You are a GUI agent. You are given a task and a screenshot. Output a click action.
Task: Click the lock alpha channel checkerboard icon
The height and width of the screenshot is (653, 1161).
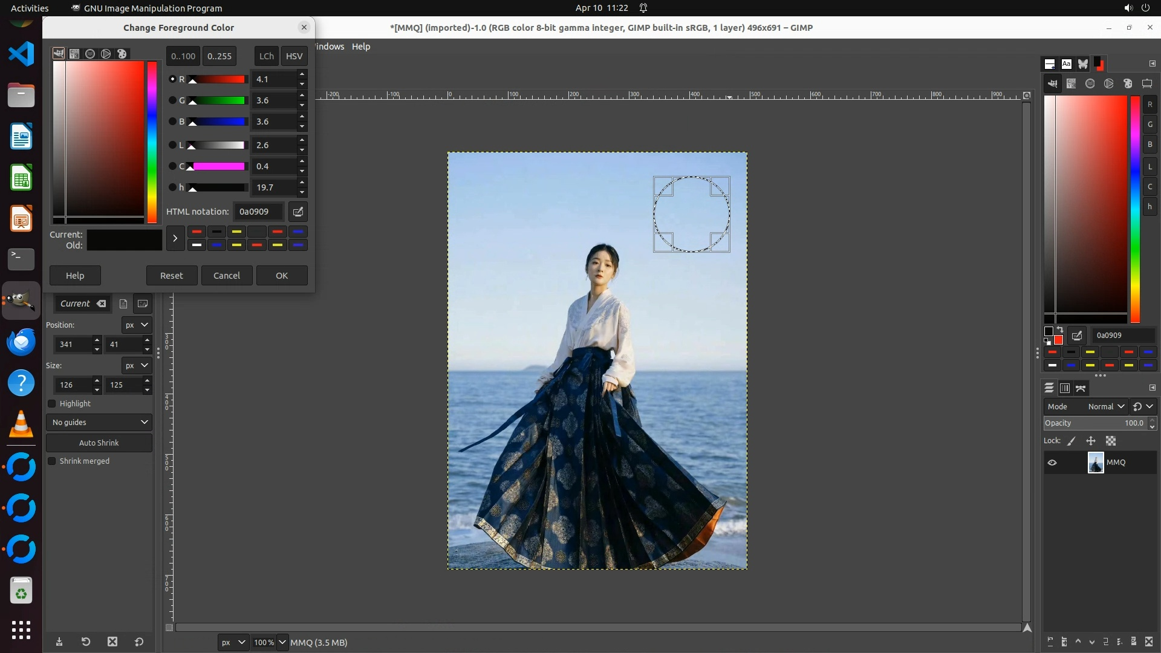click(1111, 441)
